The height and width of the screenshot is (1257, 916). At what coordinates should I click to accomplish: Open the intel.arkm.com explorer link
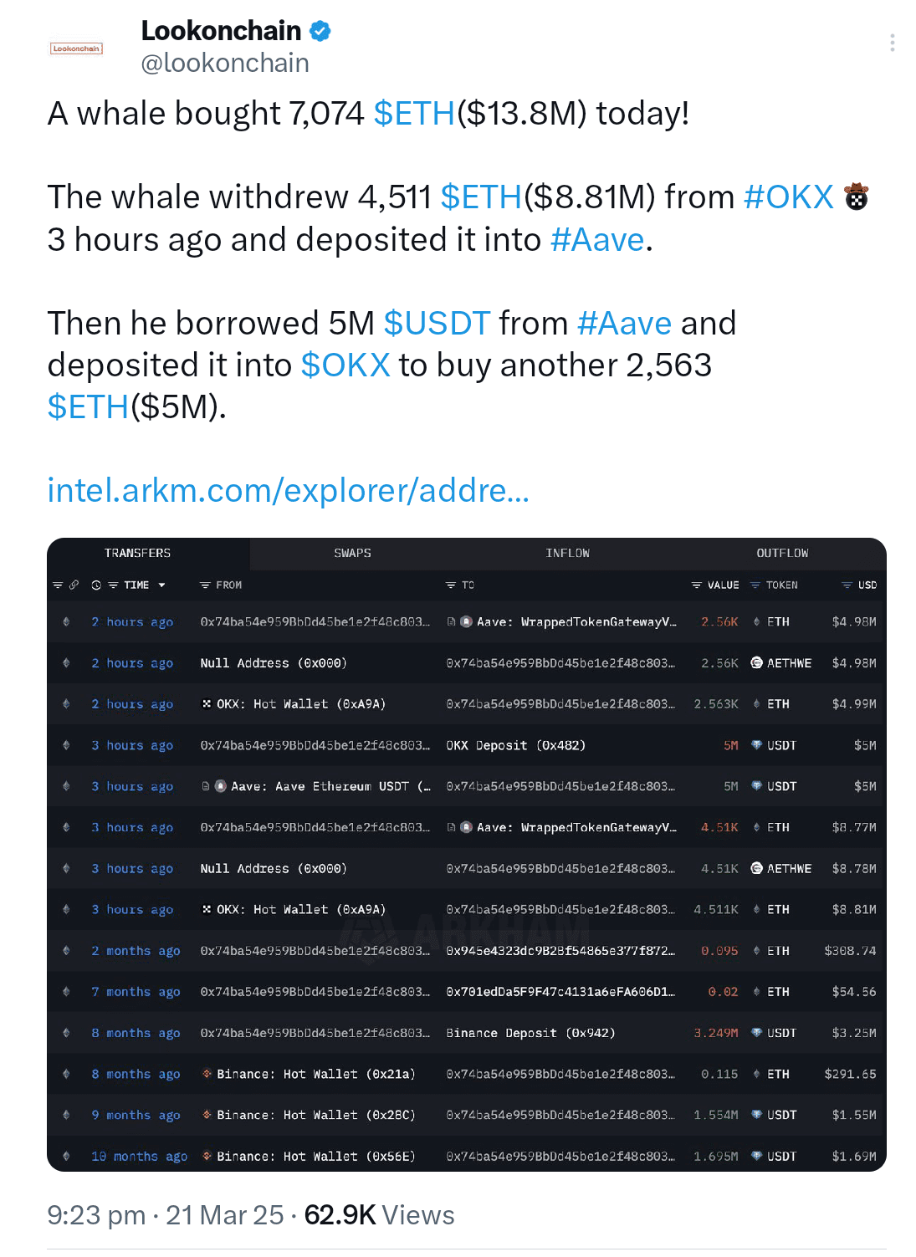tap(289, 491)
